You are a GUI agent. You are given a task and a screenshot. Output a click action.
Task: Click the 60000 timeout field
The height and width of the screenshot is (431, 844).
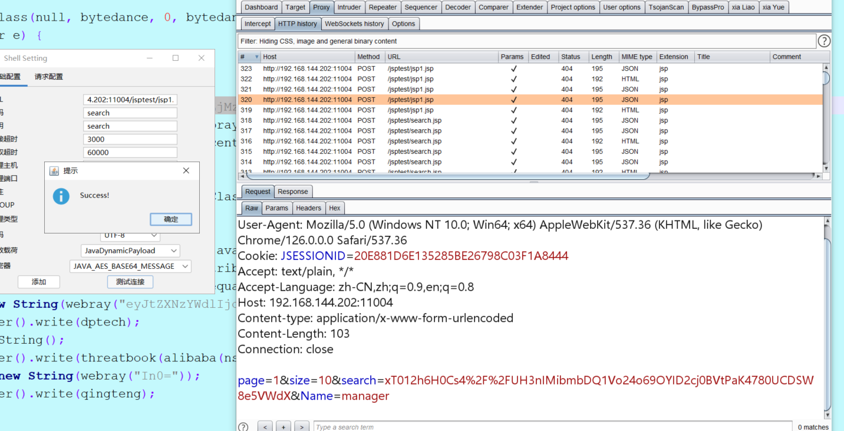(130, 152)
